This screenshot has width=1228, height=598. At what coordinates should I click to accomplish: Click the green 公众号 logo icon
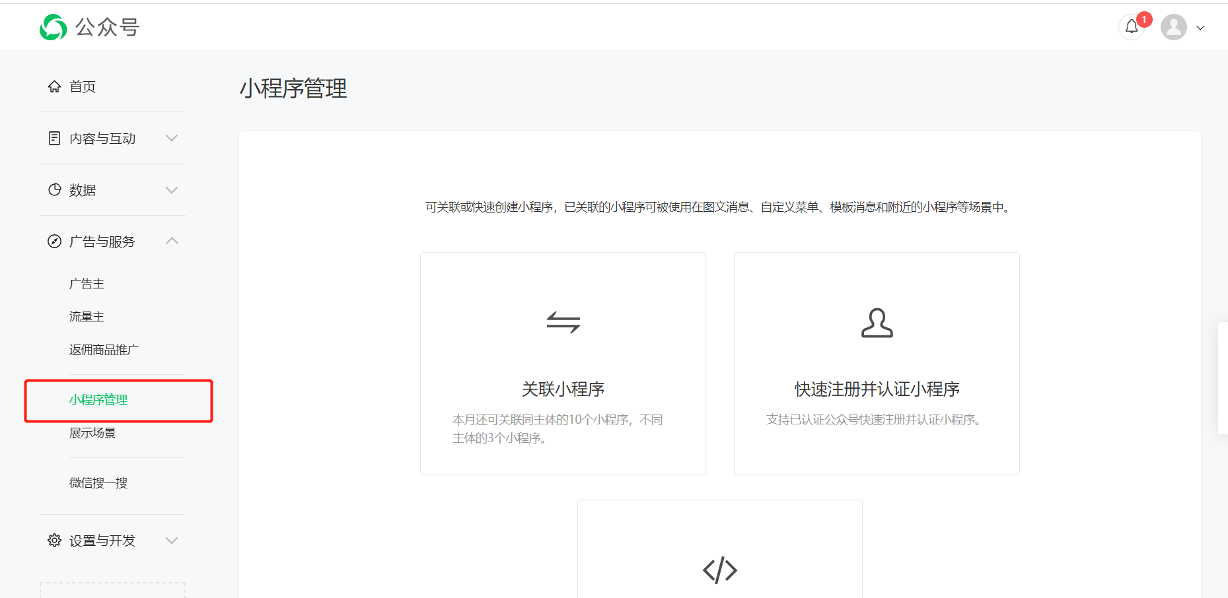coord(53,27)
